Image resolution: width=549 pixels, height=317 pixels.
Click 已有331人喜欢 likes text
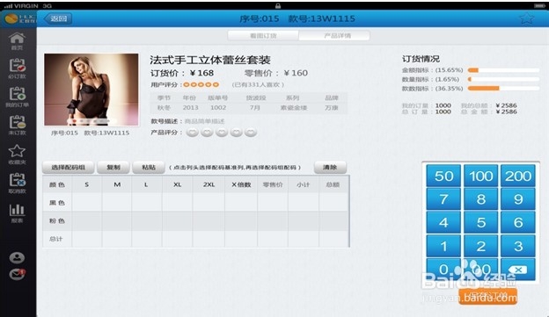(x=258, y=84)
